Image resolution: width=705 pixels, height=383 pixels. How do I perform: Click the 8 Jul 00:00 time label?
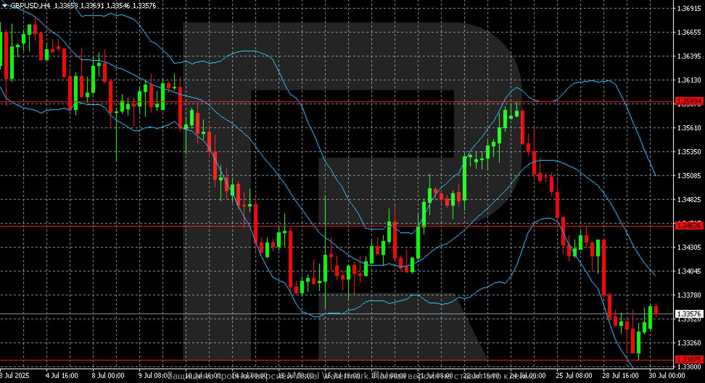[x=108, y=375]
